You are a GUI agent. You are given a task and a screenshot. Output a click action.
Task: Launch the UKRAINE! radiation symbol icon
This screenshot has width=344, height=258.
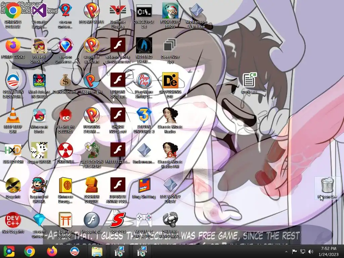pyautogui.click(x=66, y=153)
